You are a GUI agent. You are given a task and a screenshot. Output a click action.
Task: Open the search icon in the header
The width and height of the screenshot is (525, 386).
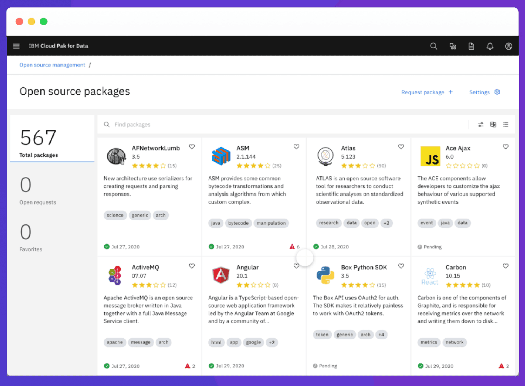click(434, 46)
